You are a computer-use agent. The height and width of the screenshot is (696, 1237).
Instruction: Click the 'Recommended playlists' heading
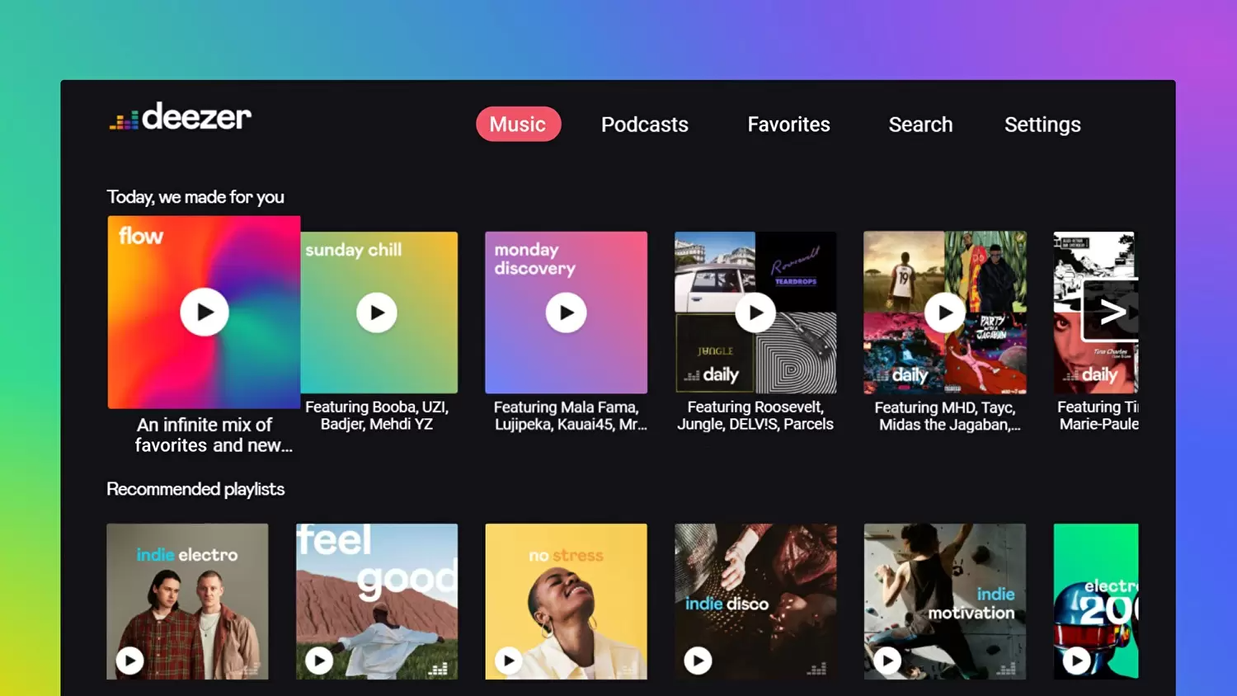195,489
